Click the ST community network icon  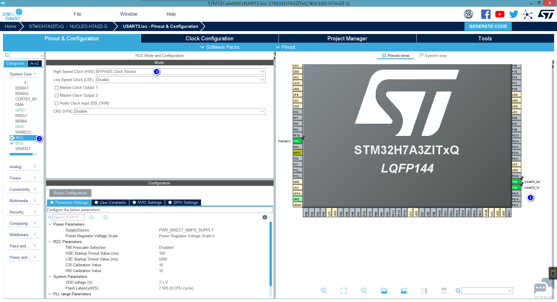pos(528,15)
